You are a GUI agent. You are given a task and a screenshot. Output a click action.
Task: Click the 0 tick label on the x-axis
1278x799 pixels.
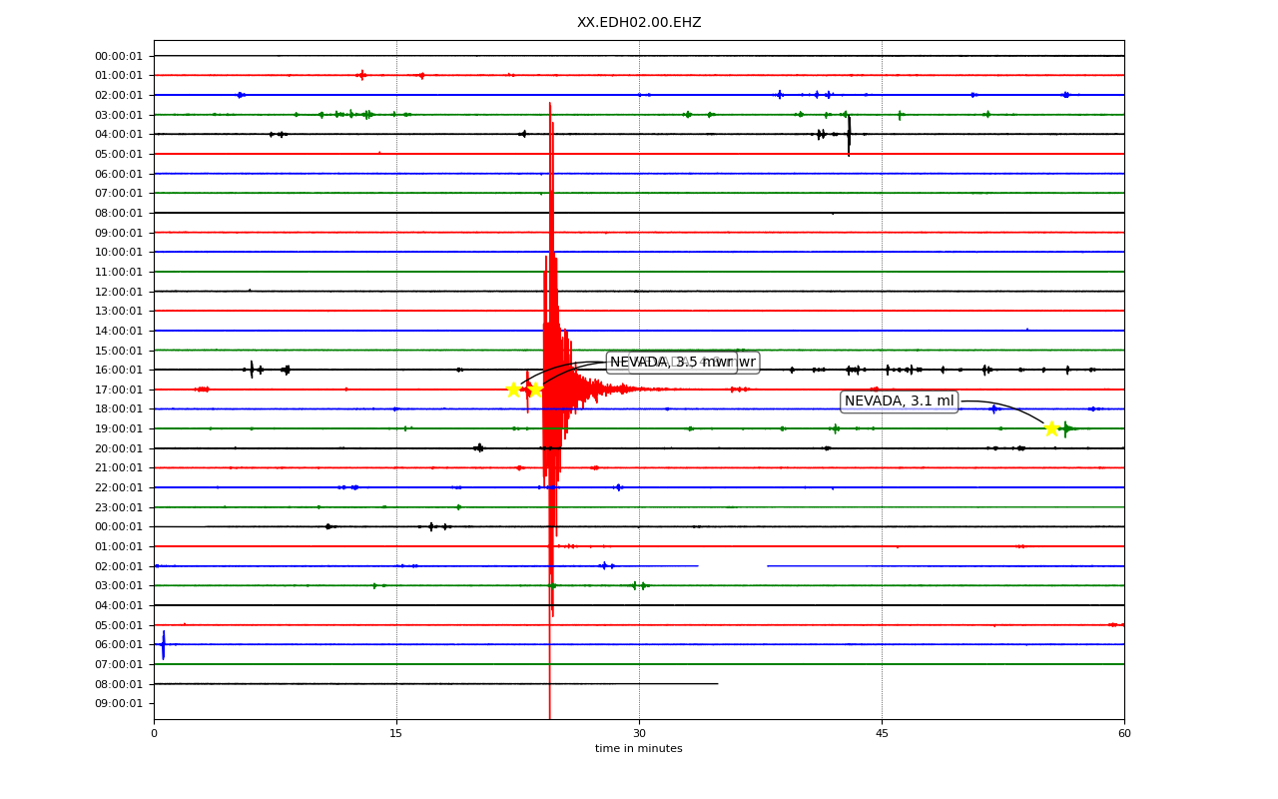[x=154, y=733]
